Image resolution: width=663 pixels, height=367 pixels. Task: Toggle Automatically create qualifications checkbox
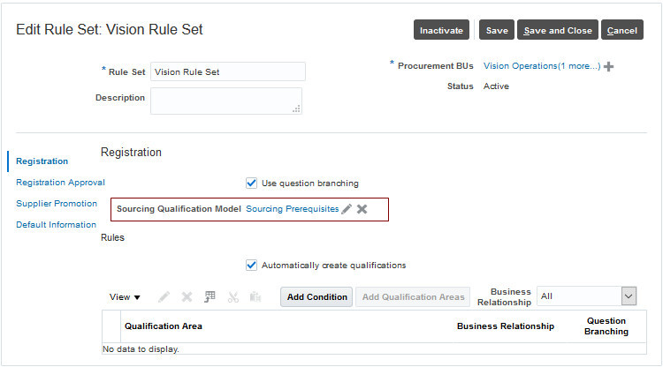(x=251, y=265)
